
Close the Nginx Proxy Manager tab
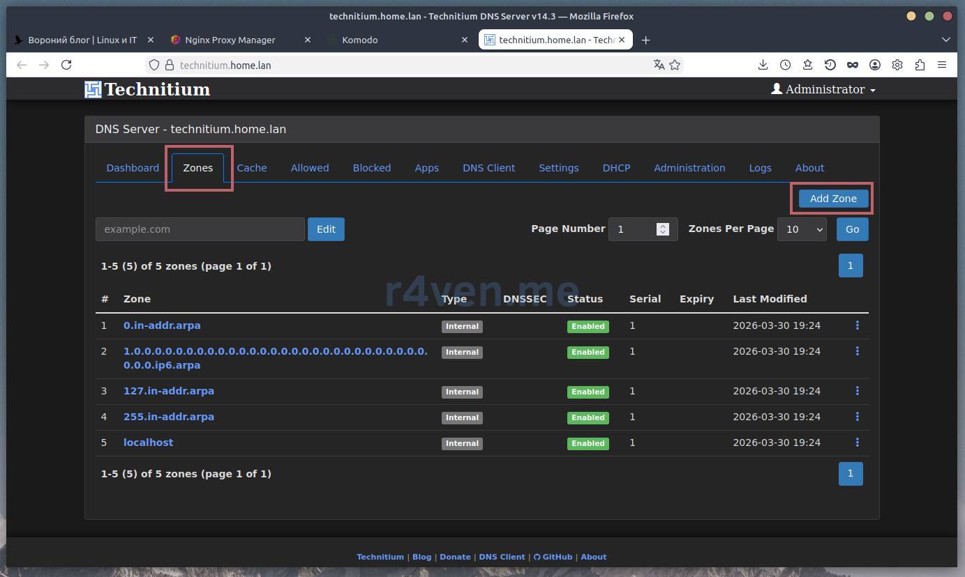coord(308,40)
